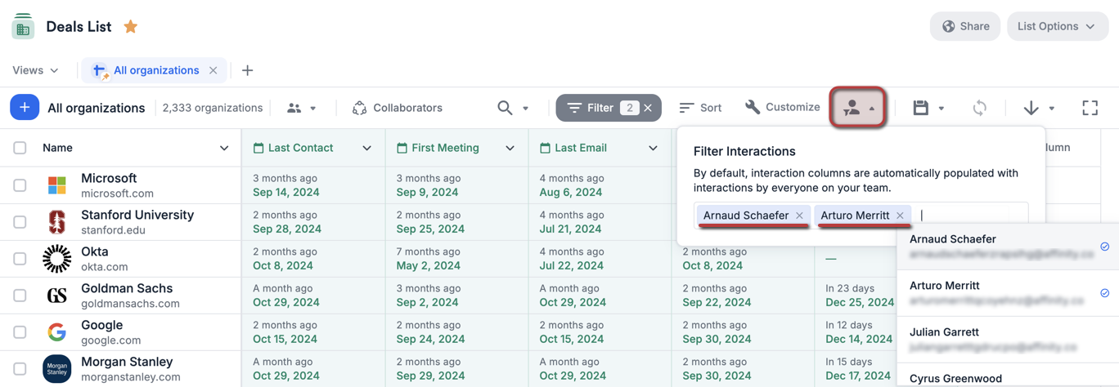Click the Google logo
This screenshot has height=387, width=1119.
(56, 332)
